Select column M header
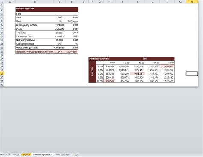This screenshot has width=203, height=157. 180,2
